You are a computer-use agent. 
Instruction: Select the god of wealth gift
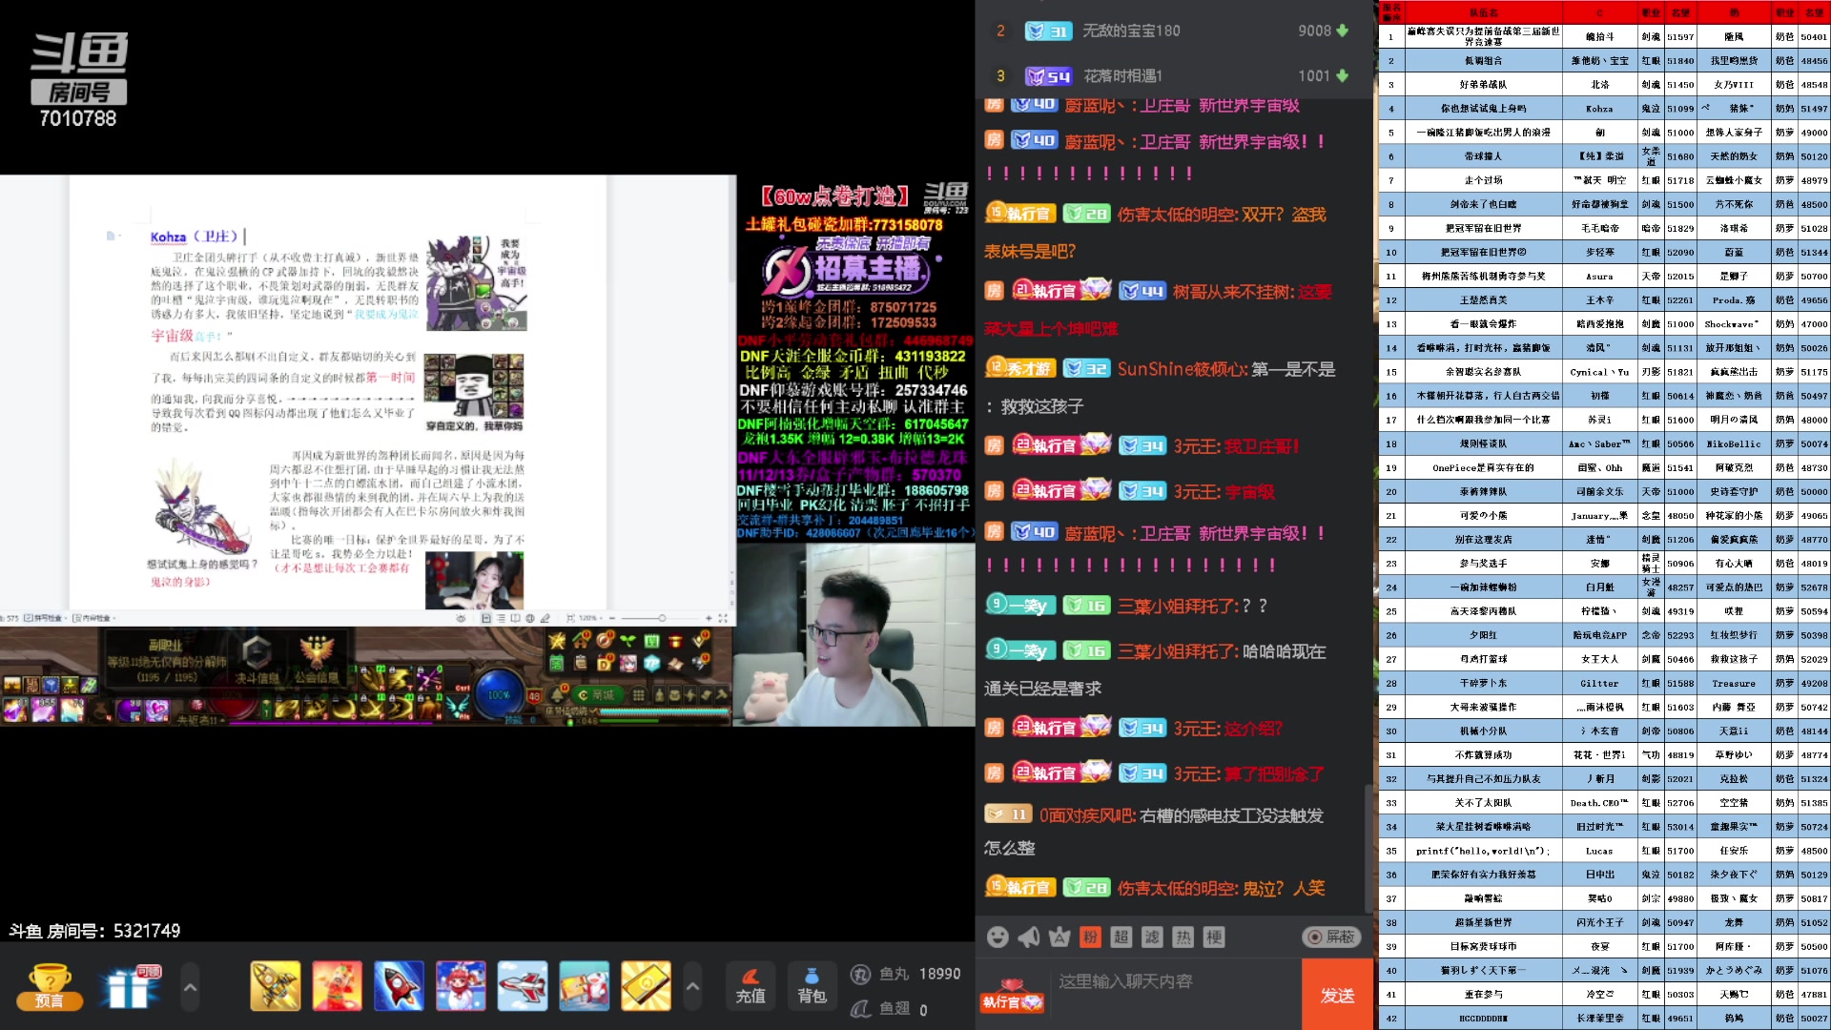coord(338,986)
